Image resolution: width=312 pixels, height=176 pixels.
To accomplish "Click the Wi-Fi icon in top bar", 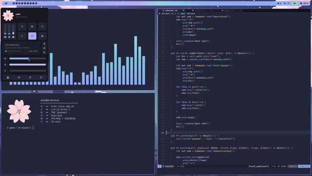I will point(288,3).
